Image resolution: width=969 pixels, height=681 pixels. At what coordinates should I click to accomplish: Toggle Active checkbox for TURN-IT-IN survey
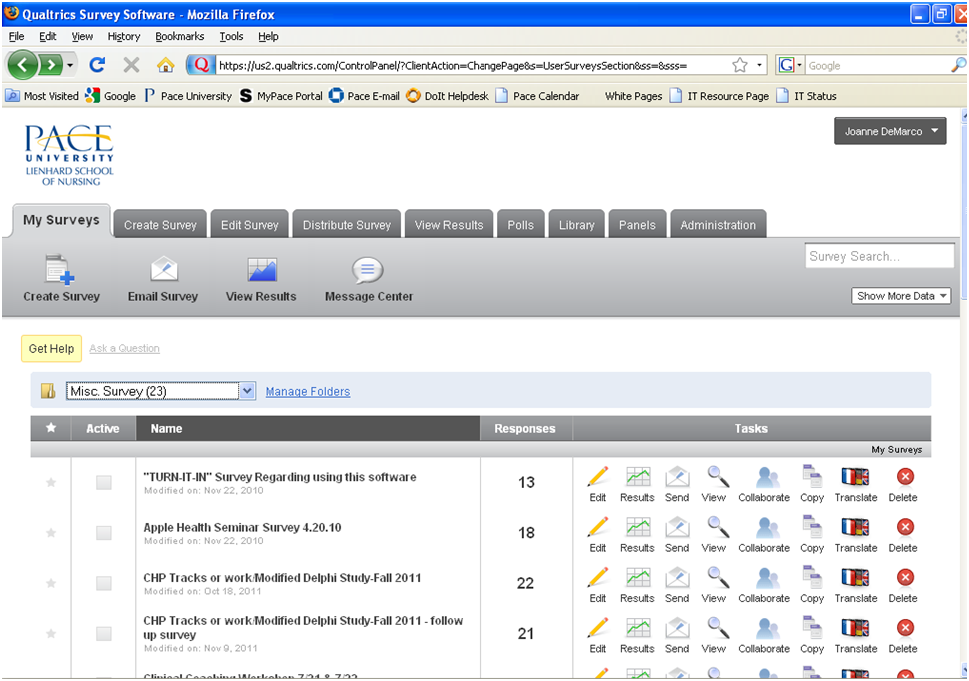point(103,483)
